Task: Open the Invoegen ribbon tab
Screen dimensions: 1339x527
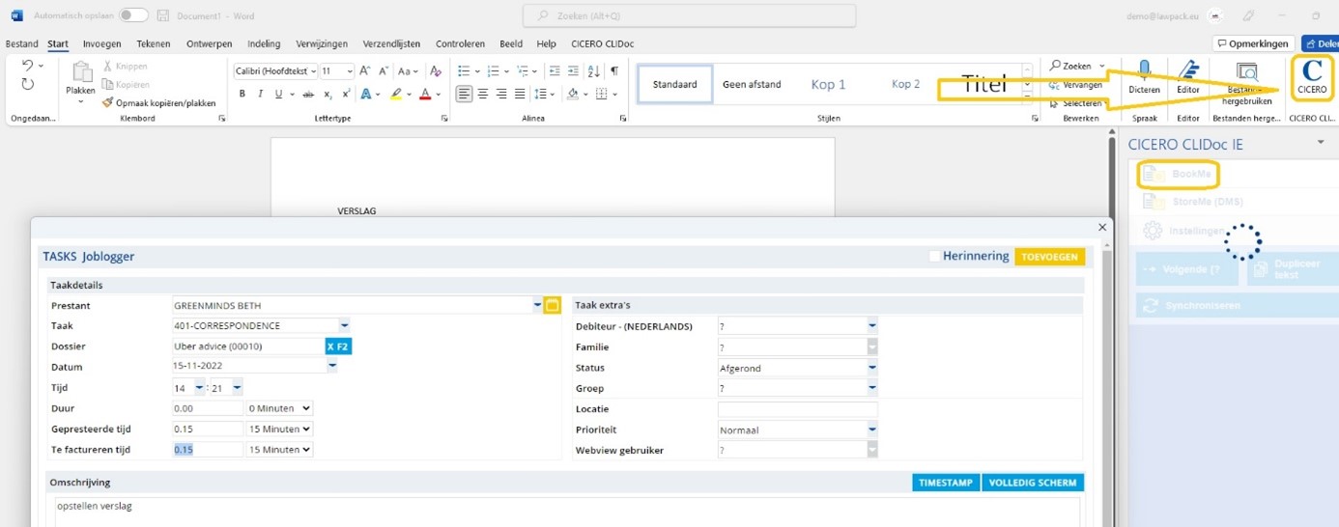Action: pyautogui.click(x=101, y=43)
